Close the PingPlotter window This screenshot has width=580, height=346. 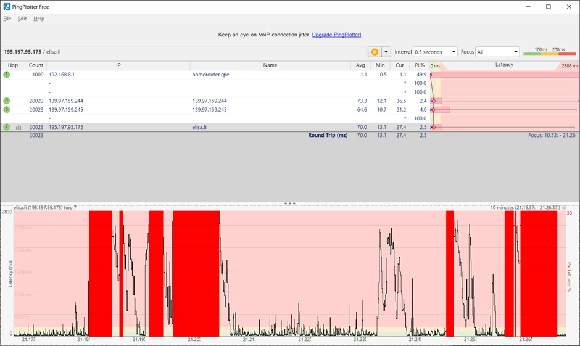[x=569, y=7]
